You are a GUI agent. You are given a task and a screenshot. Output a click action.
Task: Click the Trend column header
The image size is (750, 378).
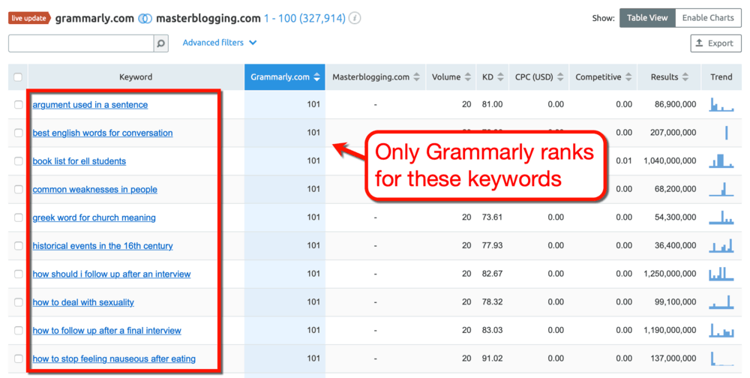click(721, 77)
